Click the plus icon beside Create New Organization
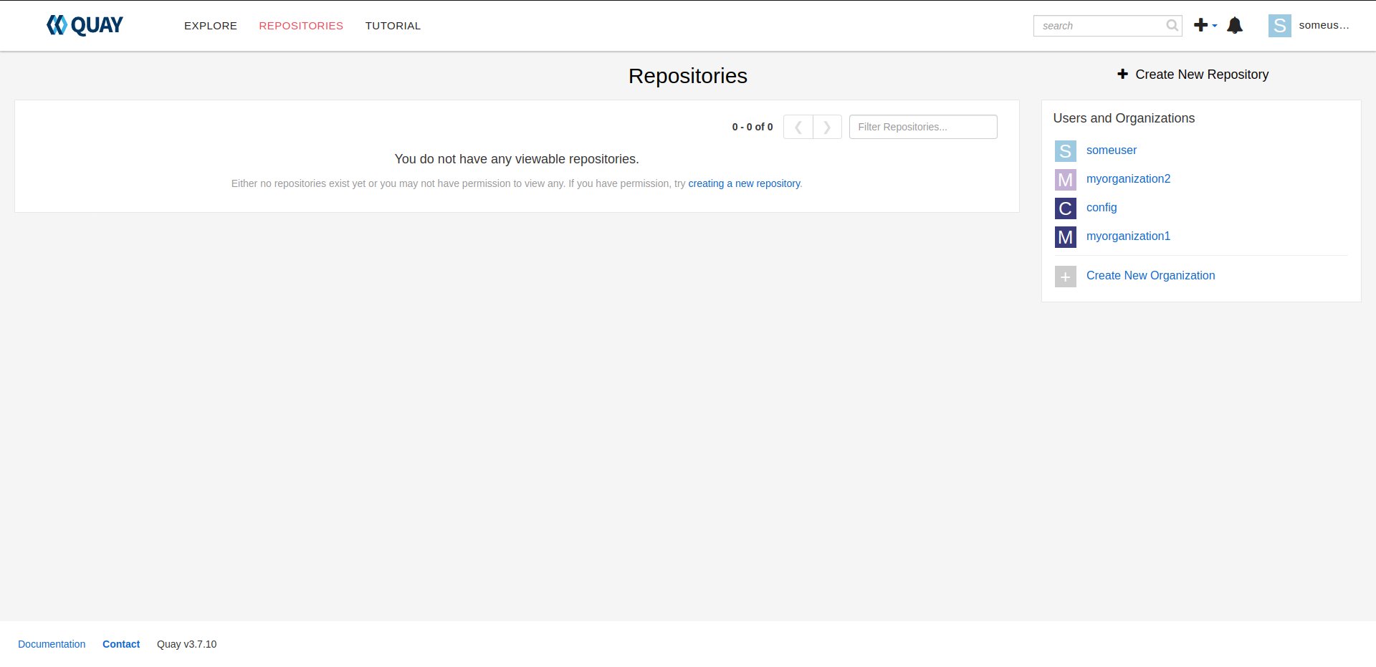The image size is (1376, 667). pos(1065,276)
